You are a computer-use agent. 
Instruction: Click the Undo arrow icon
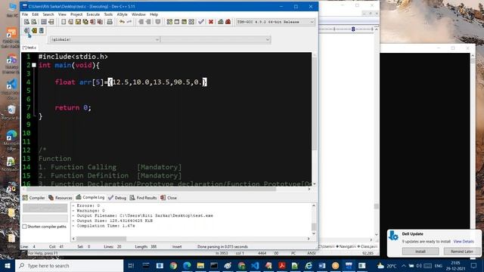coord(122,22)
